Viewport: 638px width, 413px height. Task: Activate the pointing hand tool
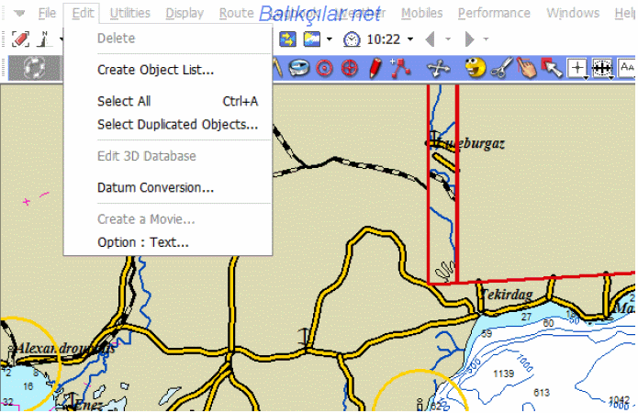(x=525, y=68)
